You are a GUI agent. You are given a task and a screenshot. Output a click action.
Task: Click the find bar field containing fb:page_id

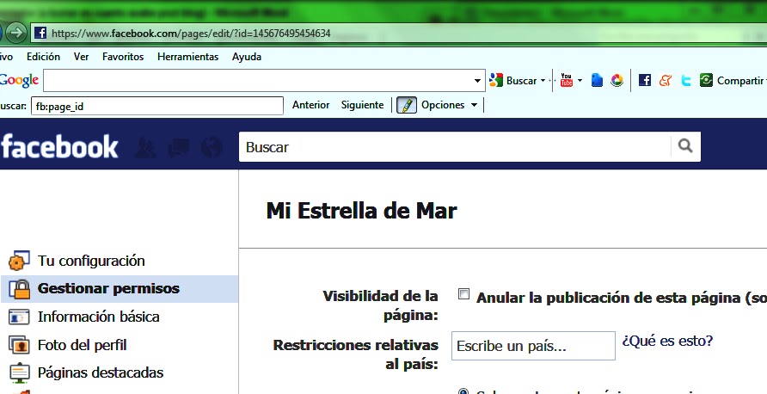[157, 106]
